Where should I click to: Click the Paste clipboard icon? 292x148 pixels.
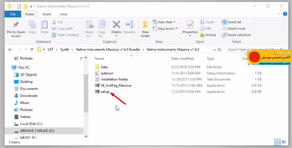pos(44,25)
